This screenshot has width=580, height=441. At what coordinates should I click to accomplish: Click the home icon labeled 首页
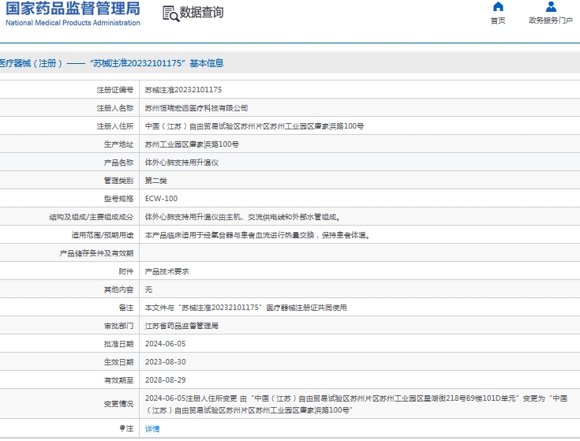498,6
